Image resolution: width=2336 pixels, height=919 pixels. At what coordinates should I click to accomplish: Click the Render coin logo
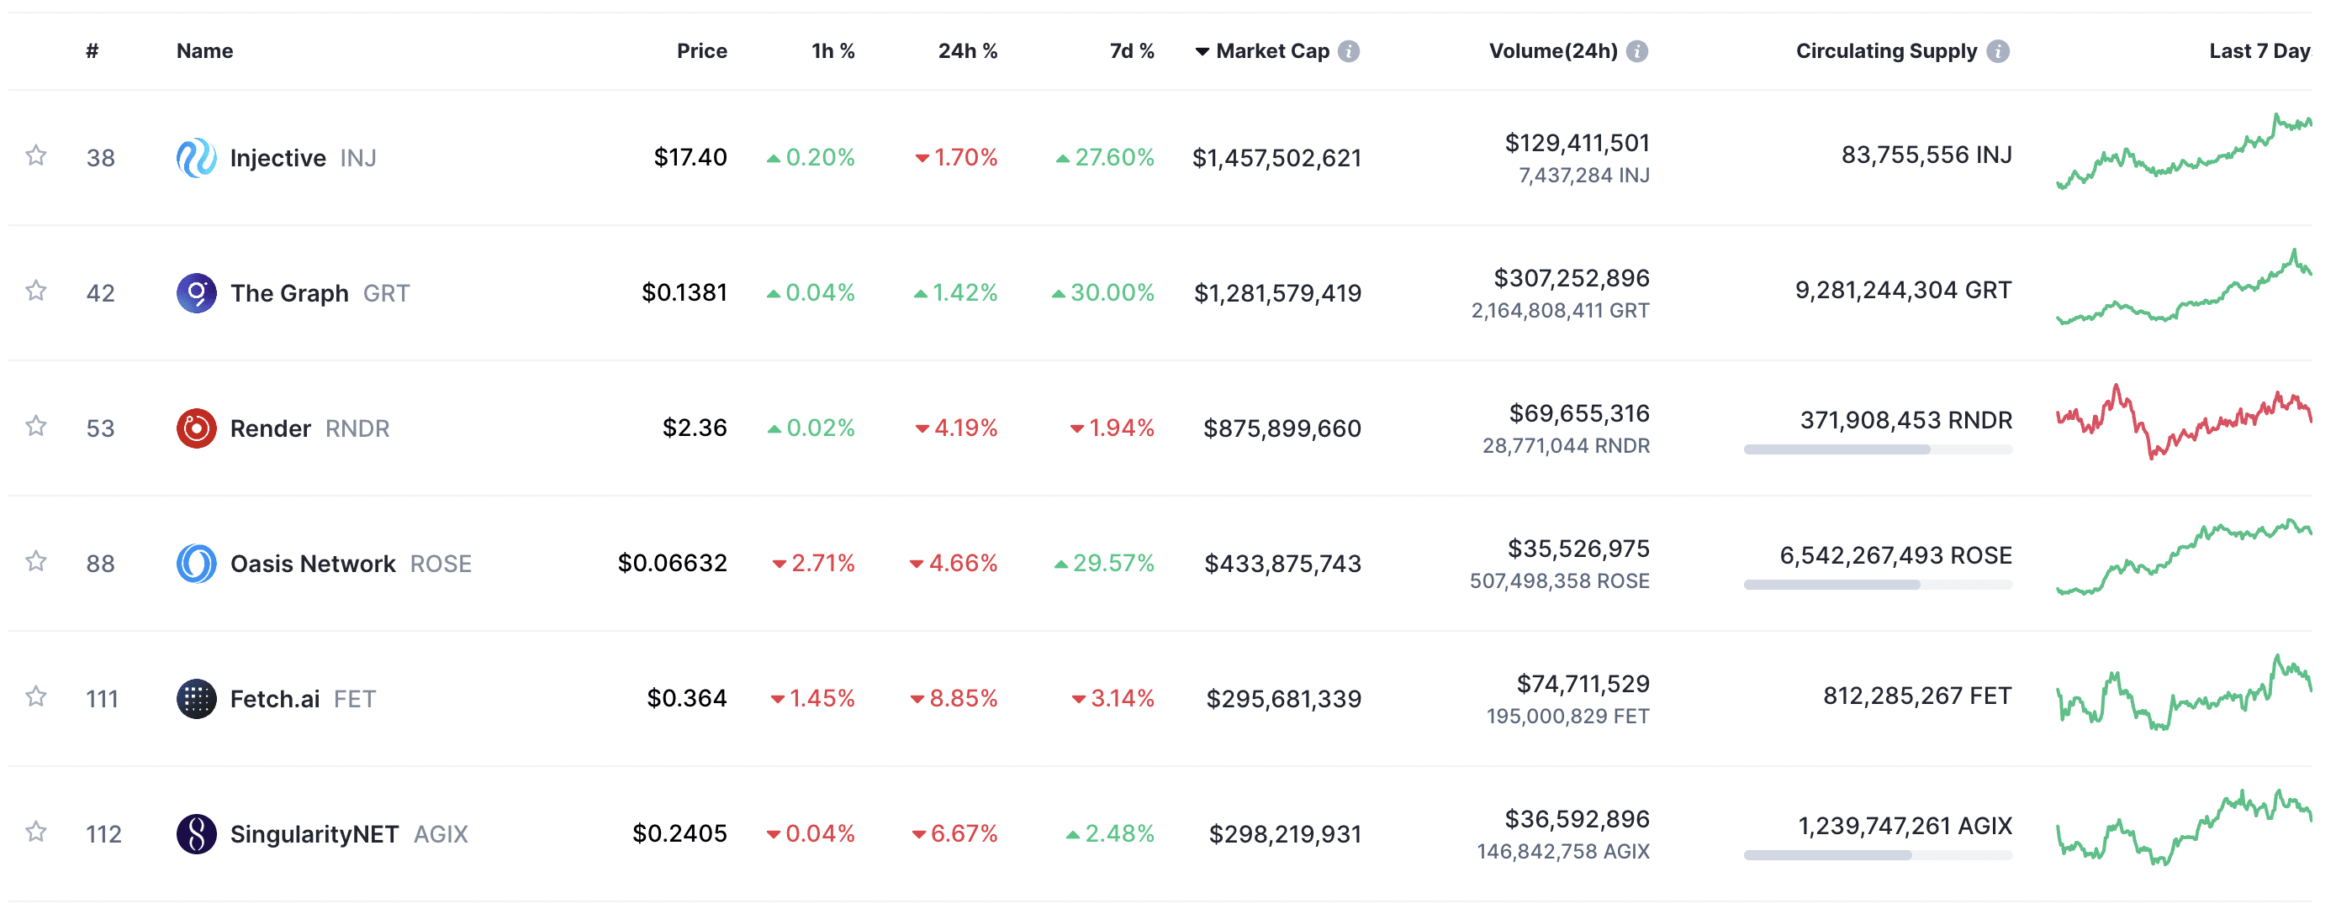point(196,428)
